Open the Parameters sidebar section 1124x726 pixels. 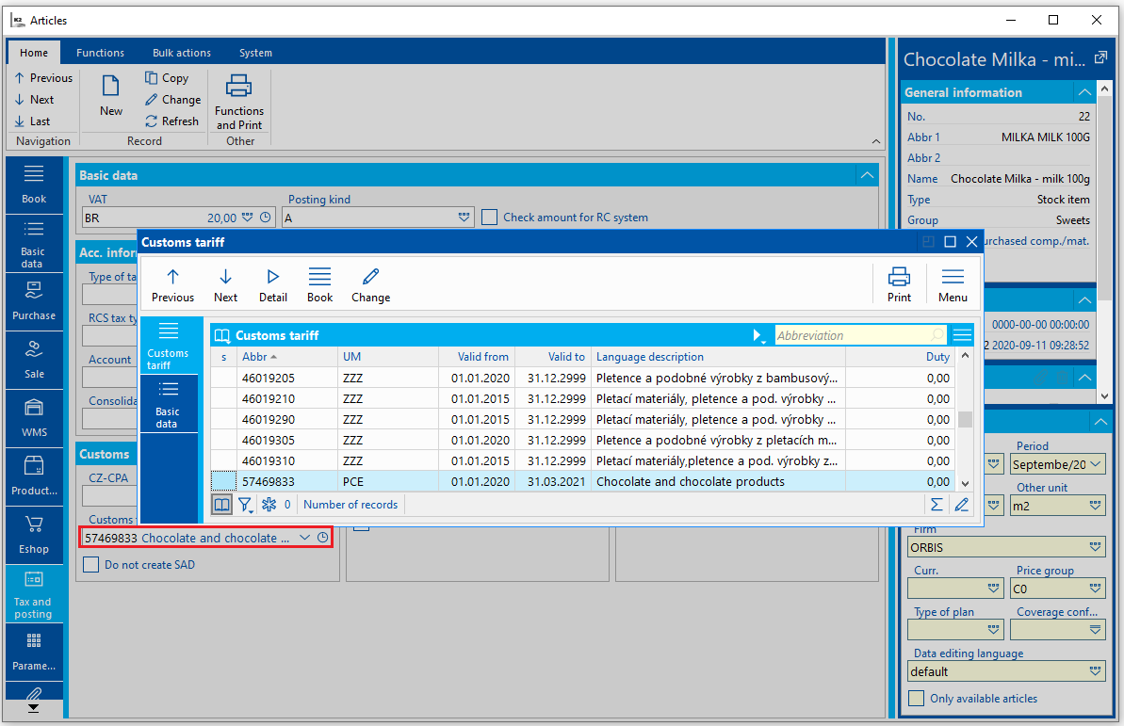34,653
